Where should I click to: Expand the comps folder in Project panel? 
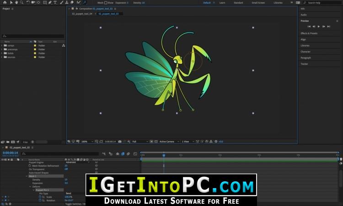[2, 46]
